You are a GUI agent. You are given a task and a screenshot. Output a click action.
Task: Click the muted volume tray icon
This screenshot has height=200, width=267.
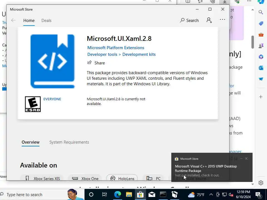(x=231, y=194)
